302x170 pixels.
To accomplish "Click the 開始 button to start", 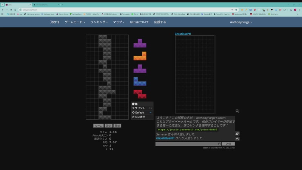I will coord(117,126).
